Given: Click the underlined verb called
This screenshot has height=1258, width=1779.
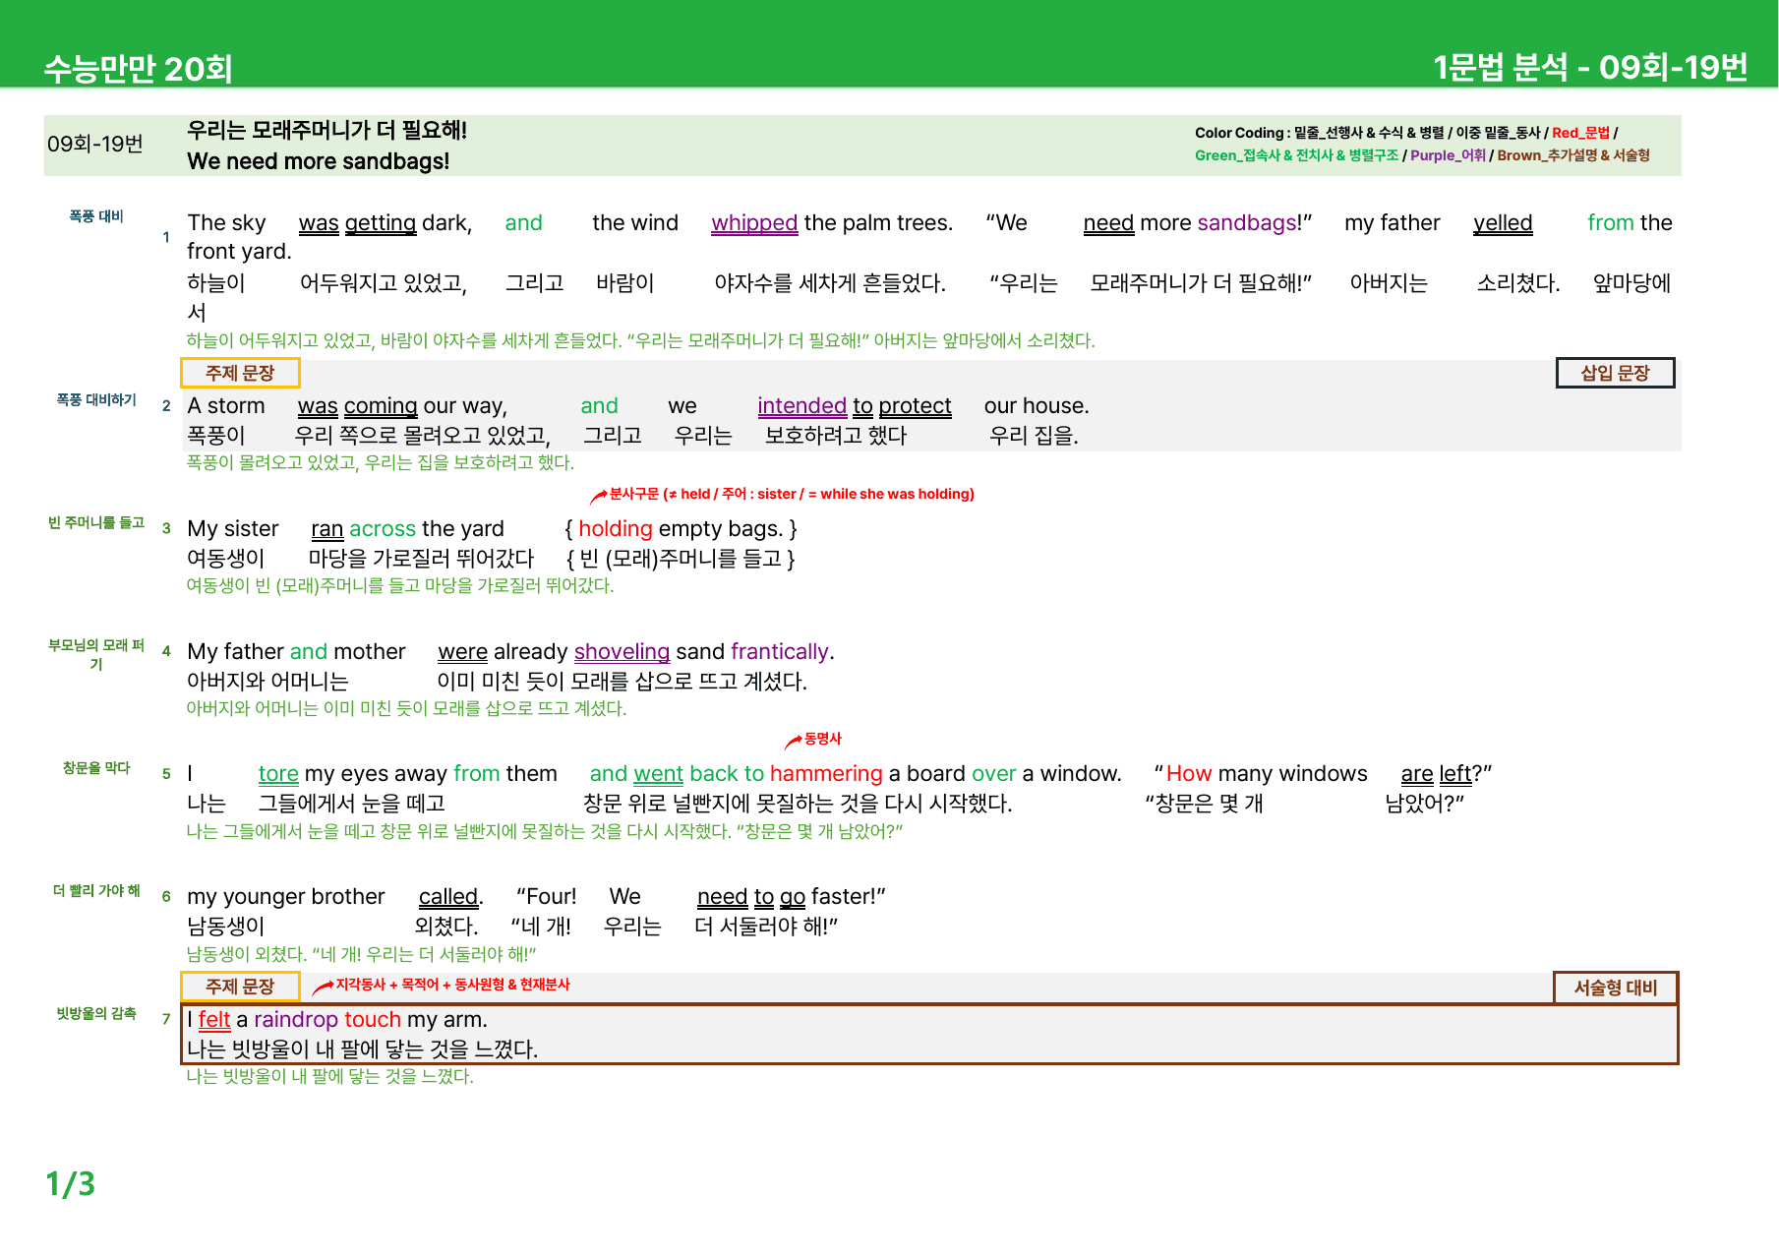Looking at the screenshot, I should 448,897.
